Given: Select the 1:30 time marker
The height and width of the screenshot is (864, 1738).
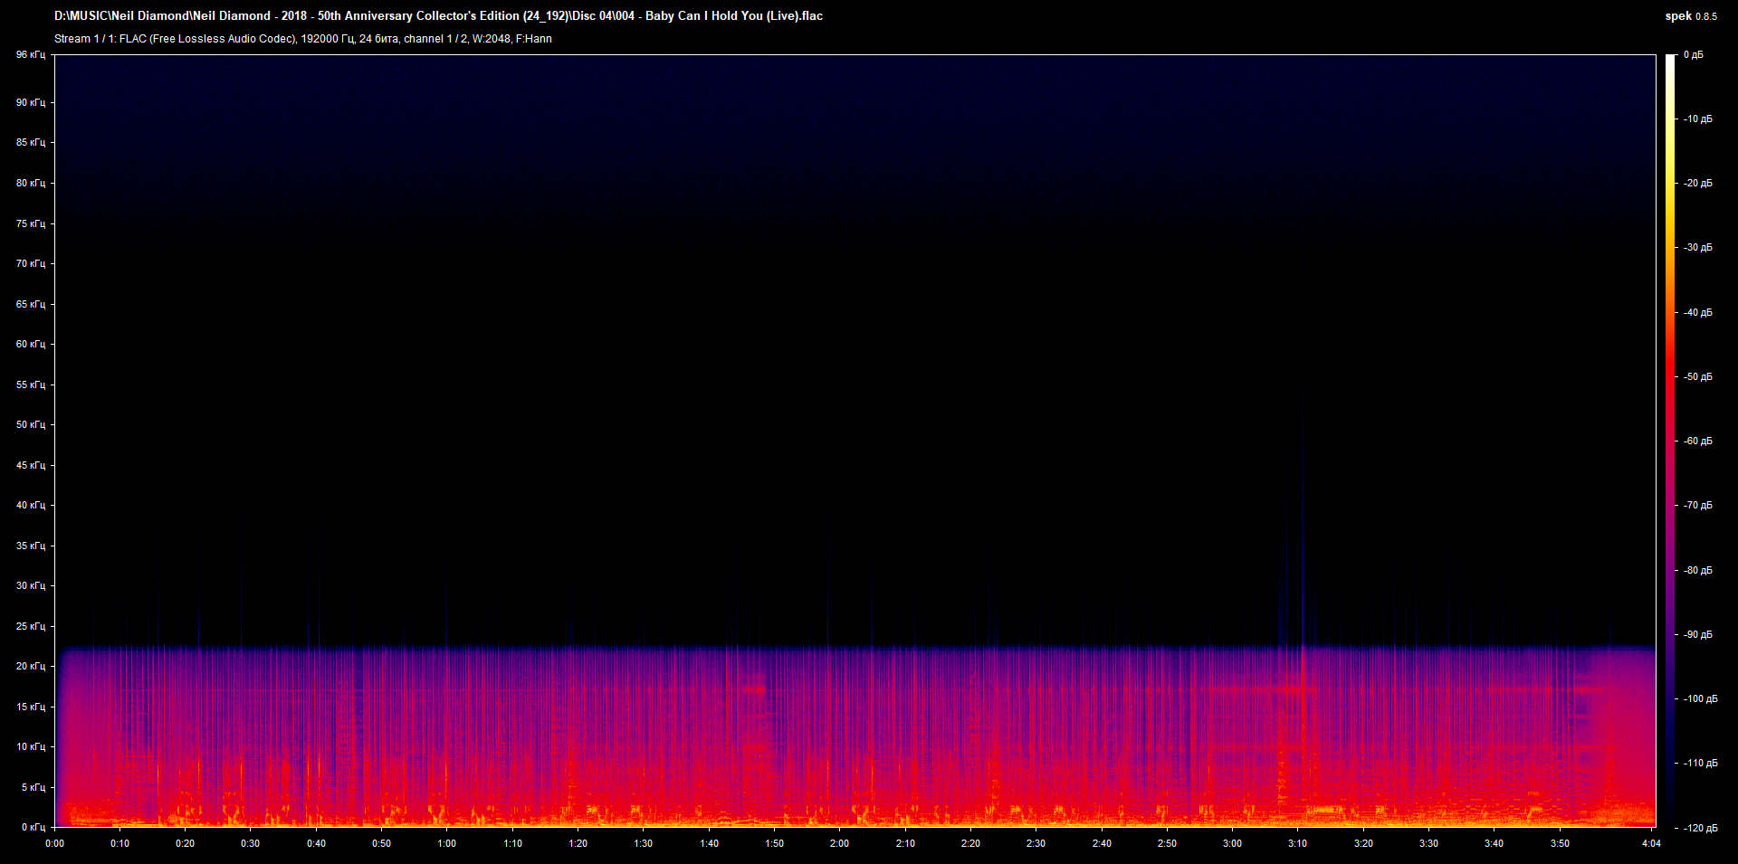Looking at the screenshot, I should coord(643,844).
